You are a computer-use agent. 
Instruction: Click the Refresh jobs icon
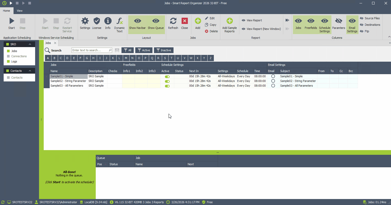(x=173, y=23)
